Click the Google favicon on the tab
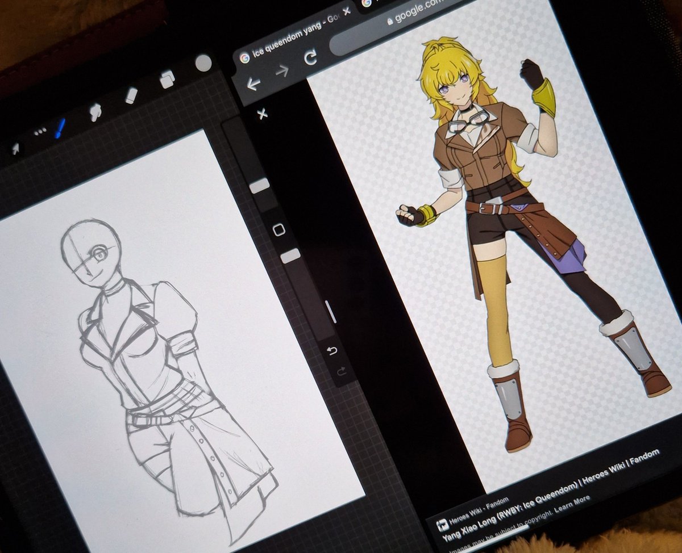 click(244, 57)
